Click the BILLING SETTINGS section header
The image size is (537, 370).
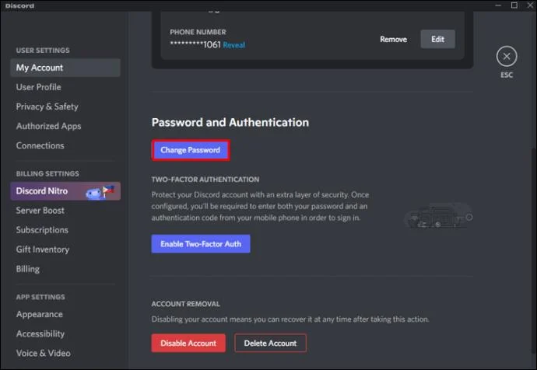click(x=47, y=173)
